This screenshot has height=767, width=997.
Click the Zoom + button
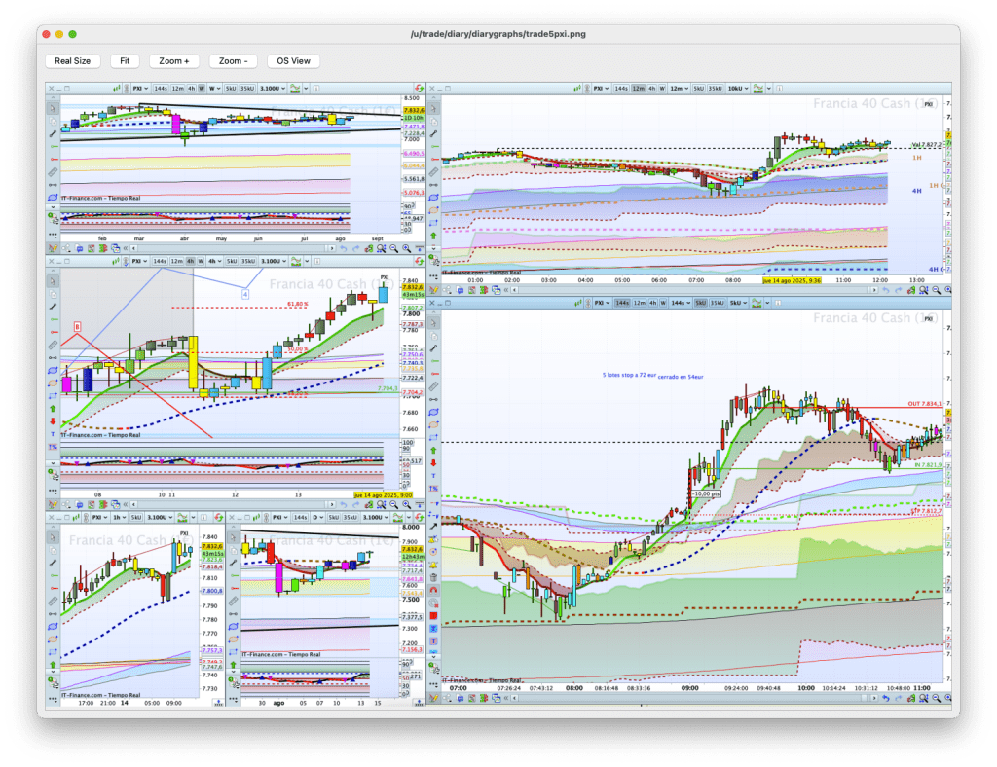coord(174,60)
